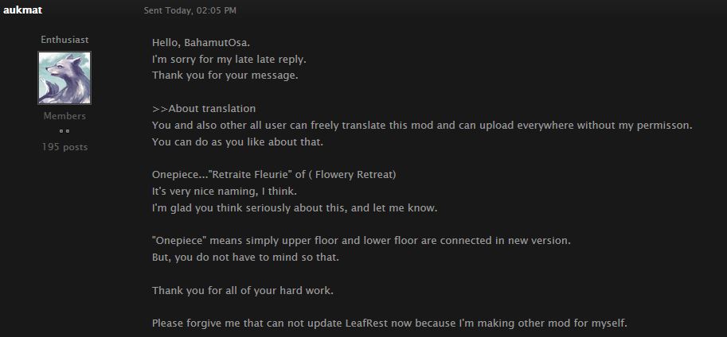Click the Enthusiast rank label
Image resolution: width=727 pixels, height=337 pixels.
point(64,40)
